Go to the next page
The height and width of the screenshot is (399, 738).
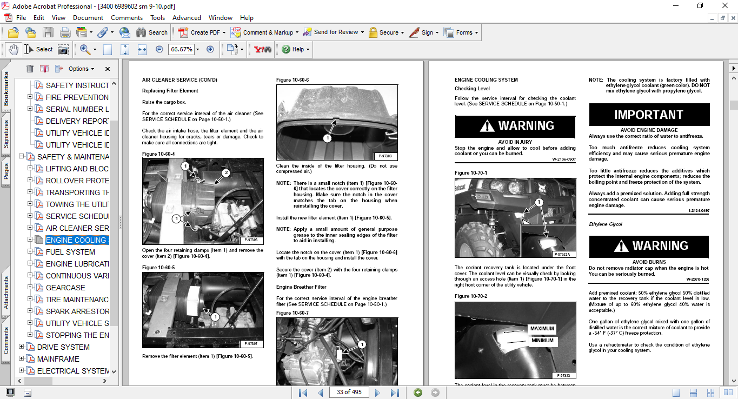(x=377, y=393)
